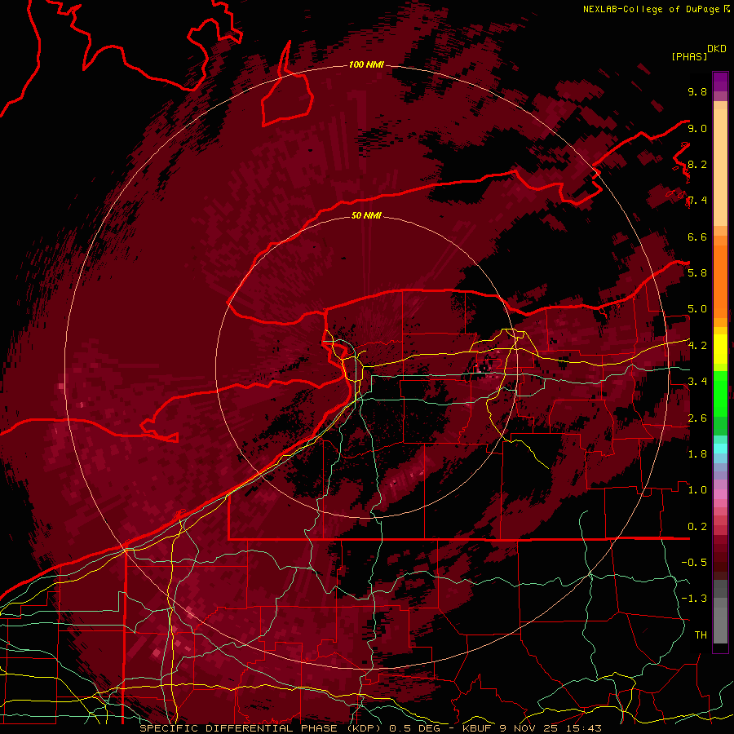Click the [PHAS] label near color scale

(689, 56)
